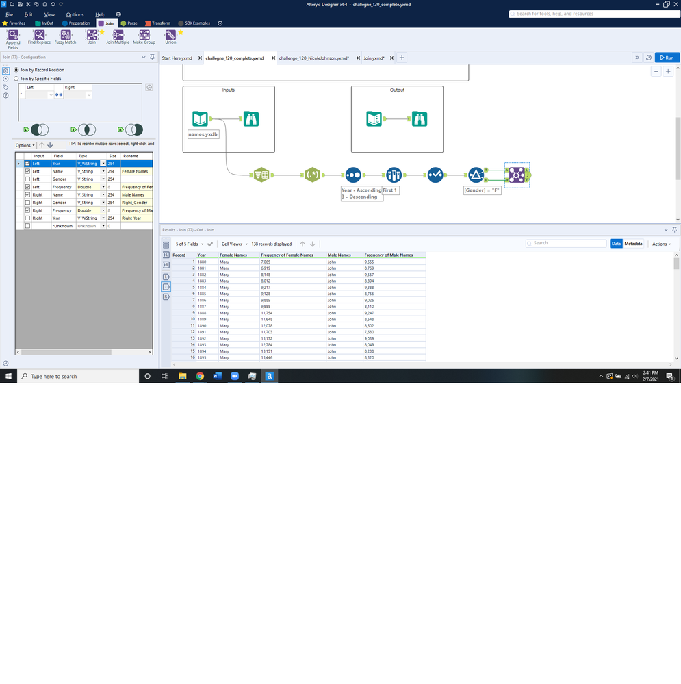The image size is (681, 684).
Task: Show L left output anchor results
Action: [166, 277]
